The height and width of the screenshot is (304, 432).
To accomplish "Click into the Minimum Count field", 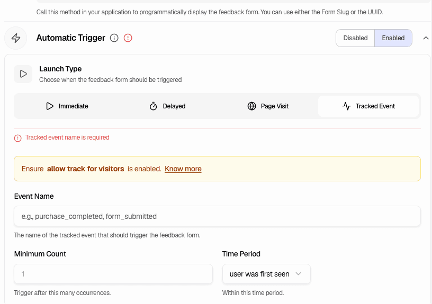I will (113, 274).
